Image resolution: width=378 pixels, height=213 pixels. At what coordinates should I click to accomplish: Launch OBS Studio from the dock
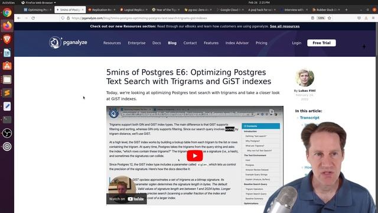click(x=7, y=133)
